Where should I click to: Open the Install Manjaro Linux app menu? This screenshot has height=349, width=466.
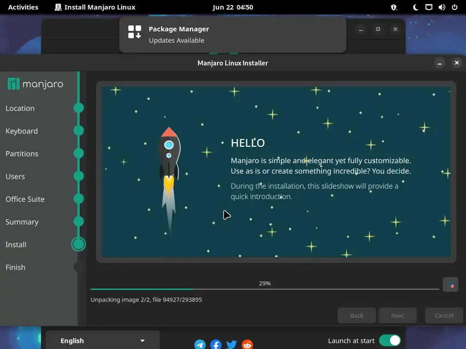point(95,7)
